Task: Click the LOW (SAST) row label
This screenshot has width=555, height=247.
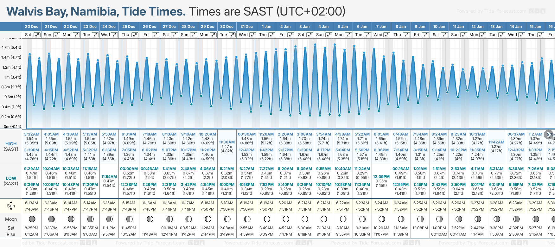Action: tap(11, 181)
